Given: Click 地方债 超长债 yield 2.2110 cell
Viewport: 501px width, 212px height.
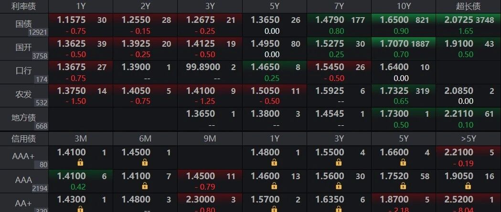Looking at the screenshot, I should 469,119.
